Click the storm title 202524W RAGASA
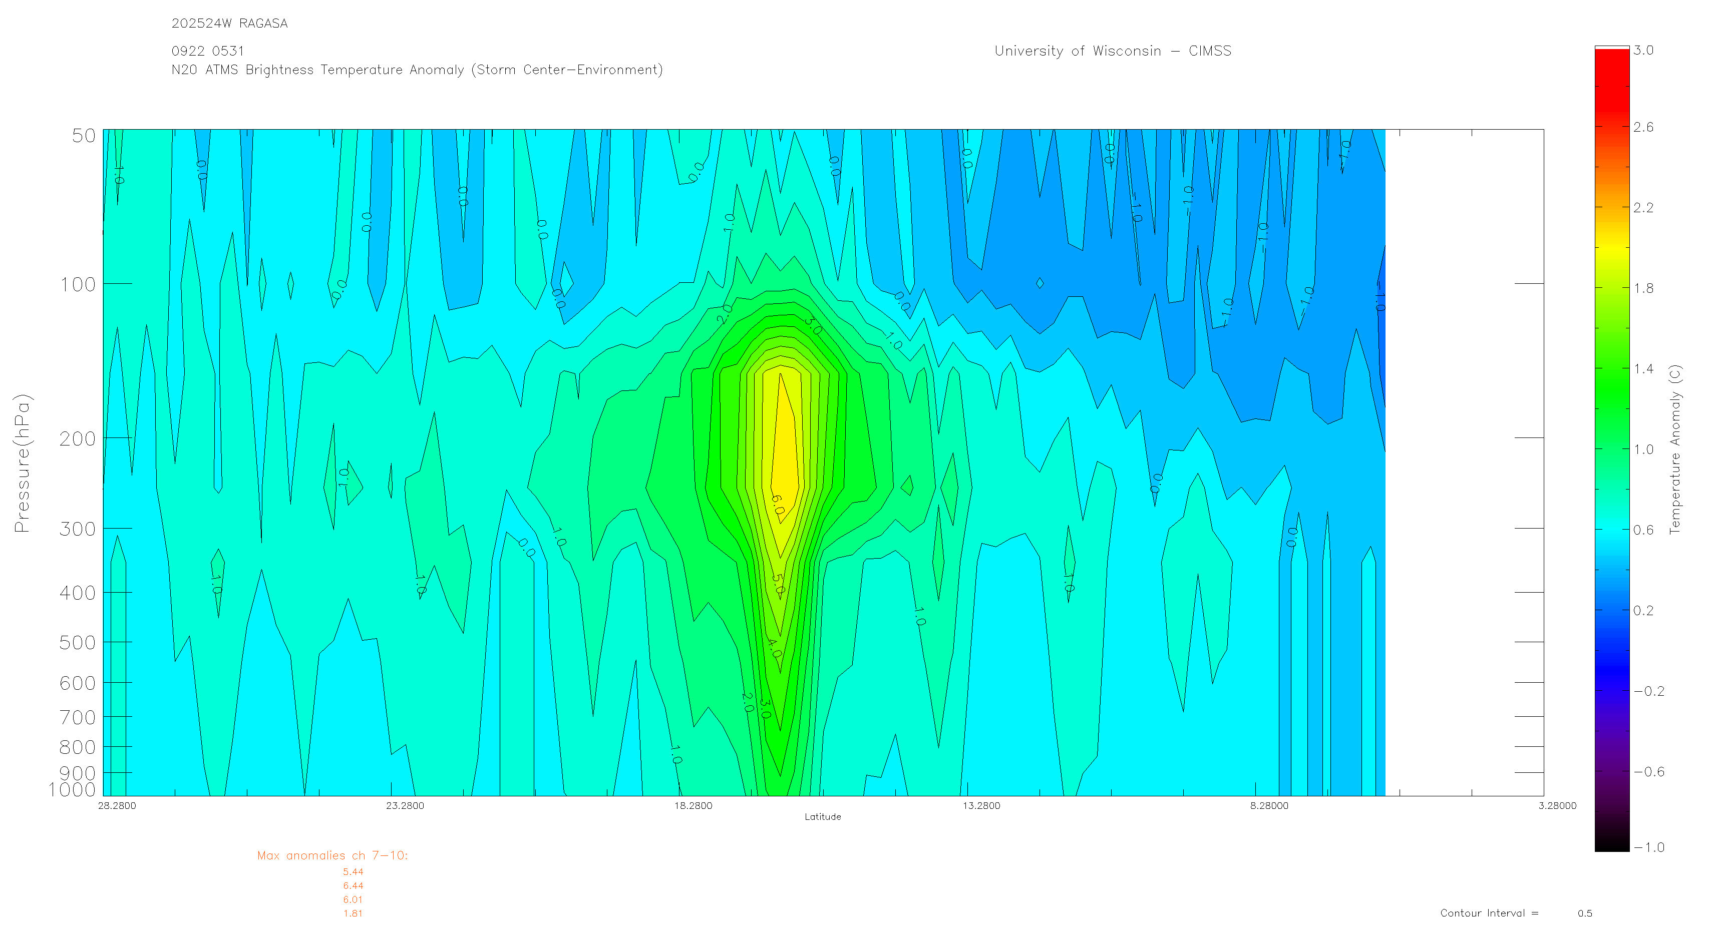This screenshot has height=926, width=1715. pyautogui.click(x=229, y=24)
